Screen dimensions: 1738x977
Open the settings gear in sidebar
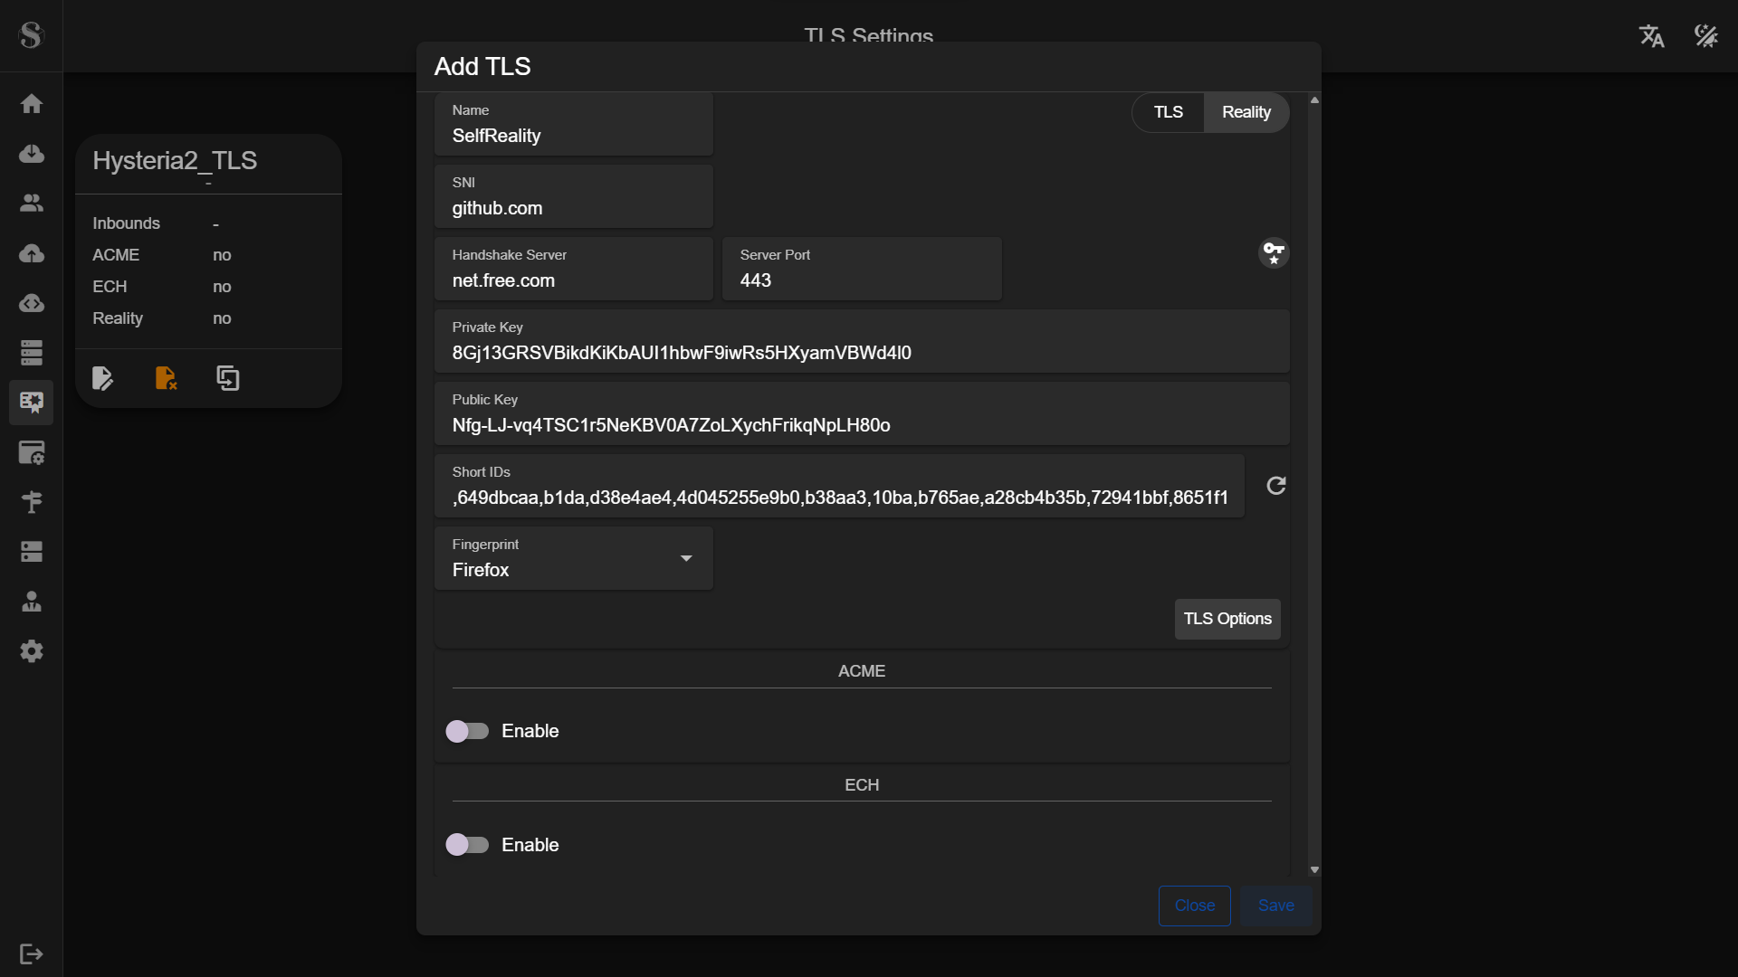tap(32, 651)
